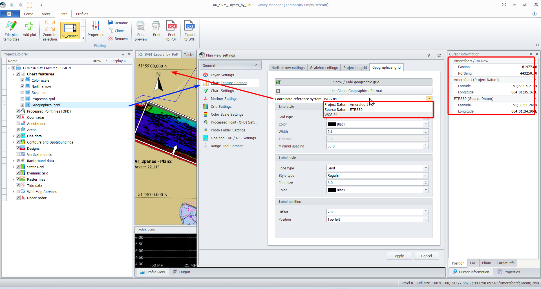This screenshot has height=289, width=541.
Task: Remove the selected plot
Action: pos(118,39)
